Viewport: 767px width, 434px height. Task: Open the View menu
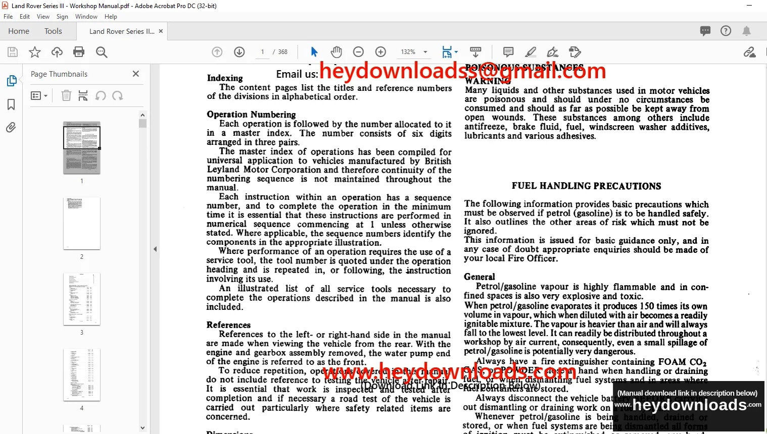[x=43, y=17]
